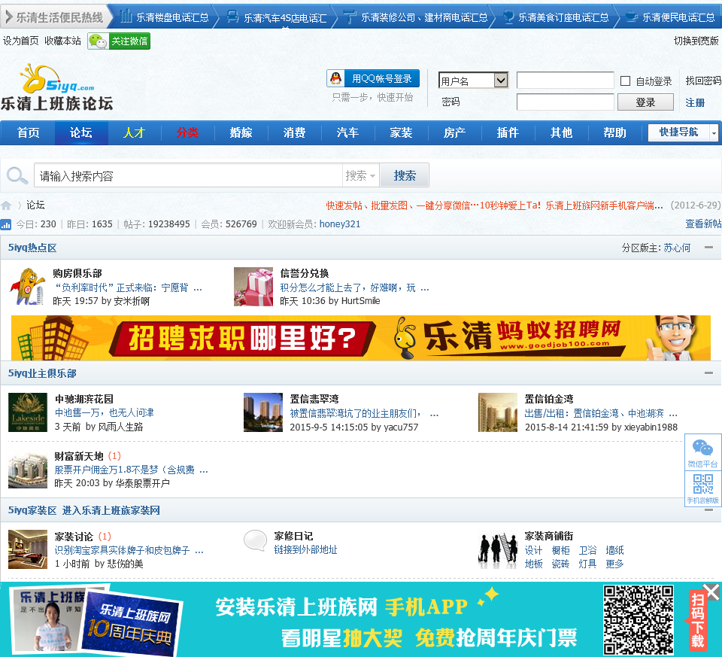Click the 橱柜 category link
Screen dimensions: 722x657
[x=560, y=550]
